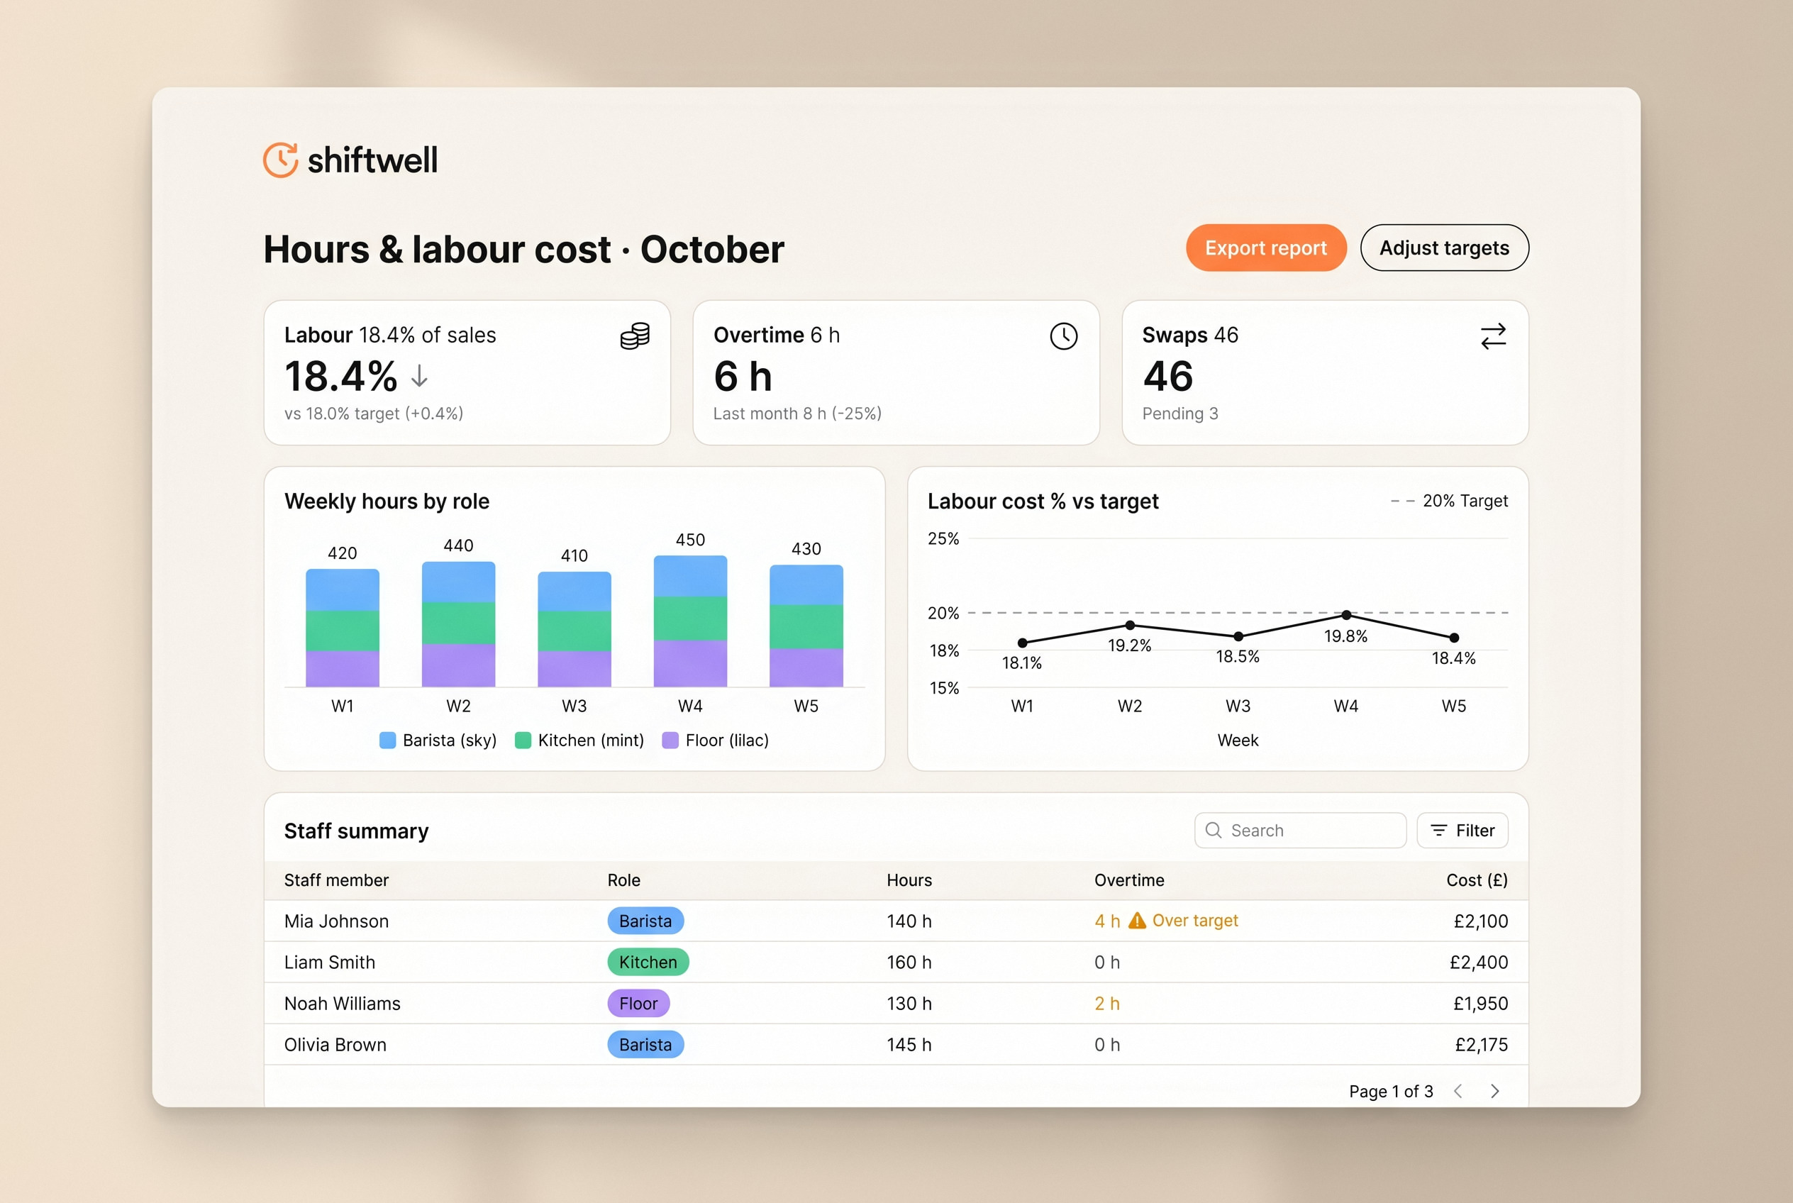Click the W1 bar showing 420 hours
The width and height of the screenshot is (1793, 1203).
click(342, 628)
